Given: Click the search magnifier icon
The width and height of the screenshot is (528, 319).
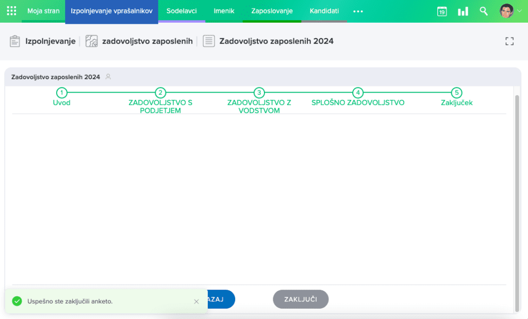Looking at the screenshot, I should tap(484, 11).
